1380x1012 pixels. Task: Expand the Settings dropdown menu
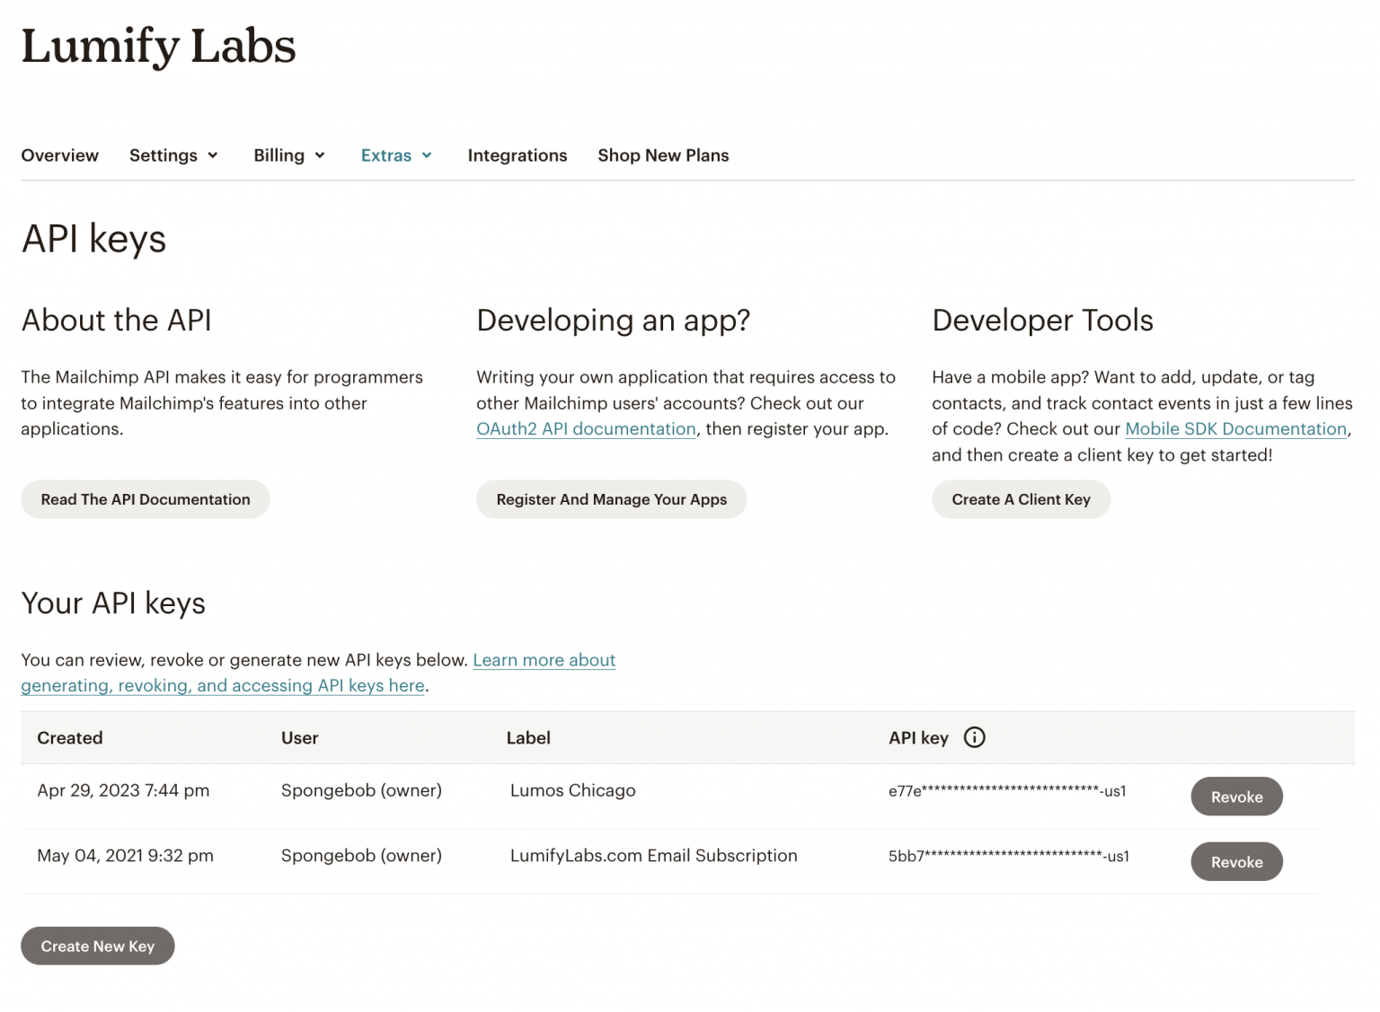coord(173,155)
